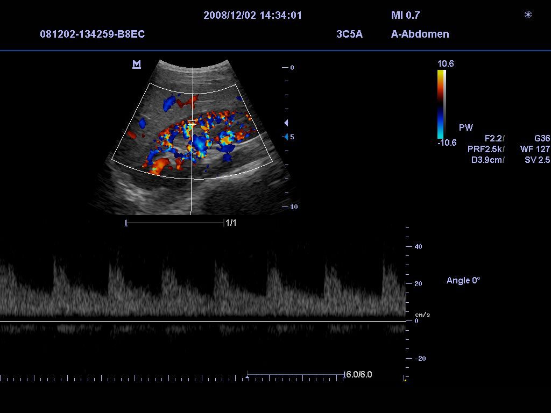The width and height of the screenshot is (551, 413).
Task: Click the PRF2.5k parameter
Action: (485, 149)
